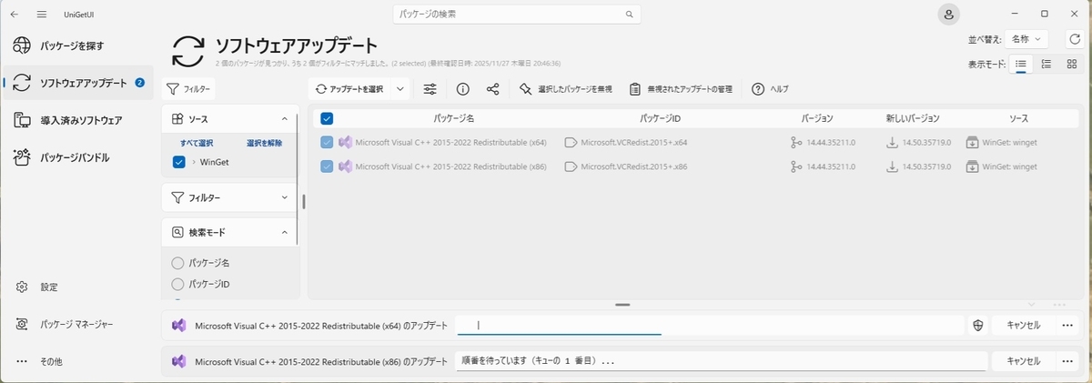
Task: Toggle the WinGet source checkbox
Action: pyautogui.click(x=178, y=162)
